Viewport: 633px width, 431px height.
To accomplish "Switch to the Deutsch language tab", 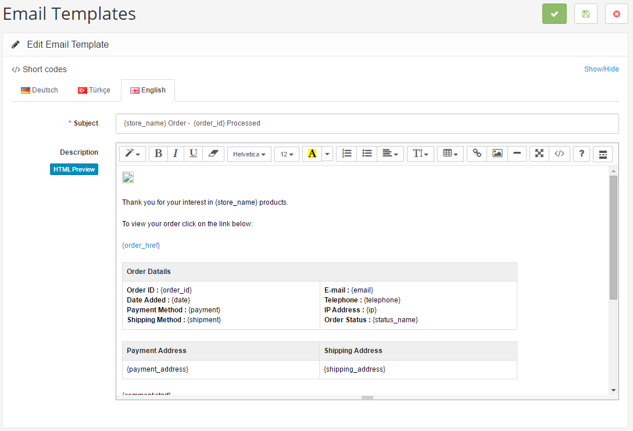I will pyautogui.click(x=40, y=90).
